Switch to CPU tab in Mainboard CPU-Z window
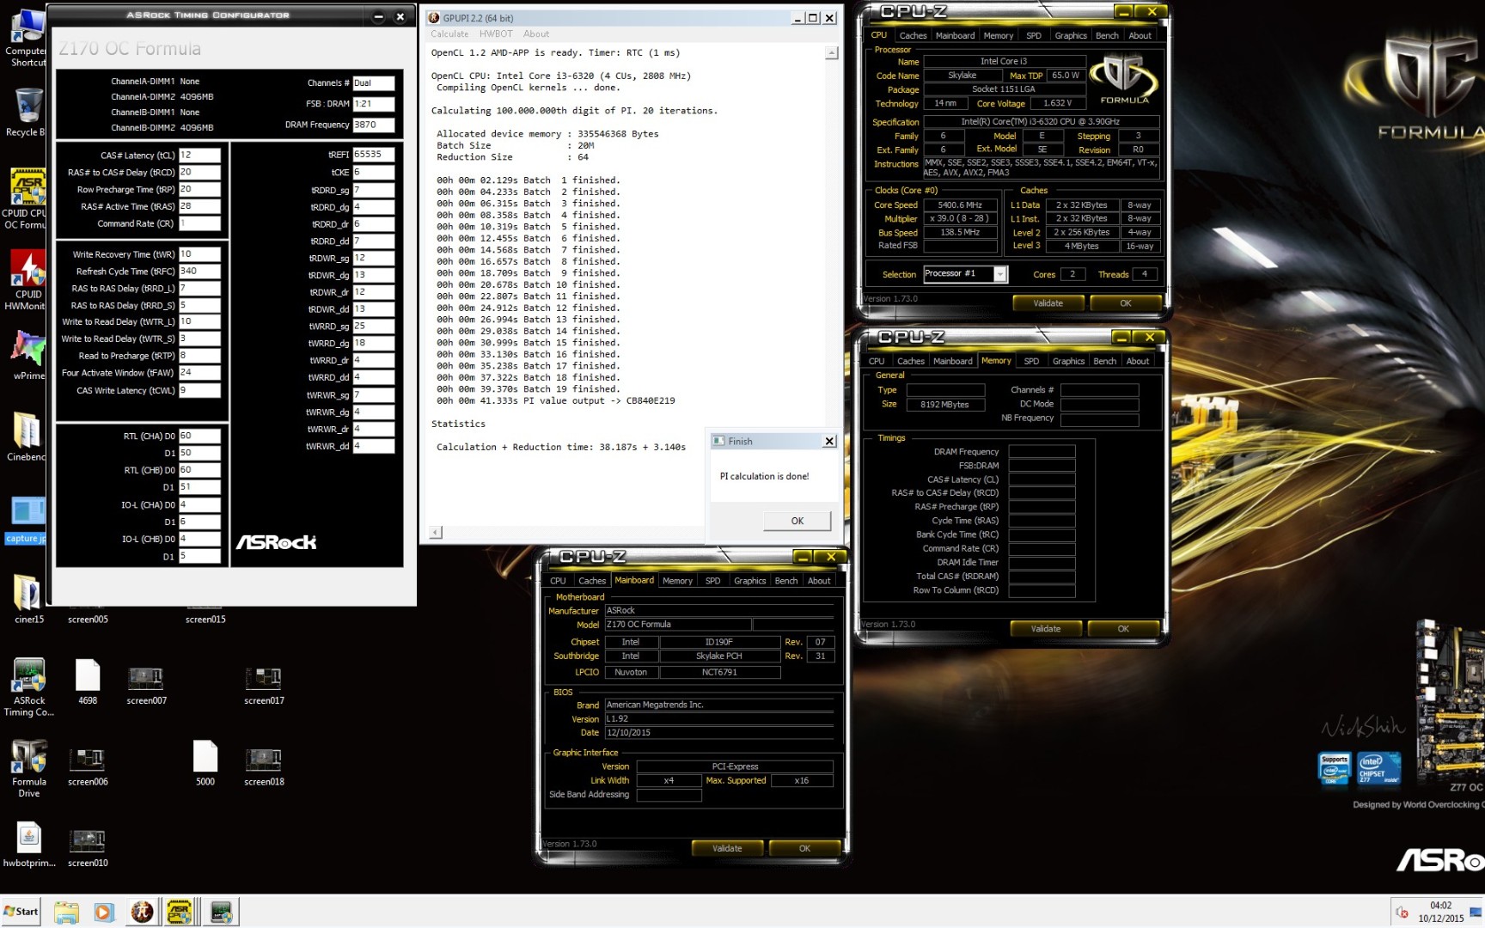The image size is (1485, 928). (x=558, y=581)
